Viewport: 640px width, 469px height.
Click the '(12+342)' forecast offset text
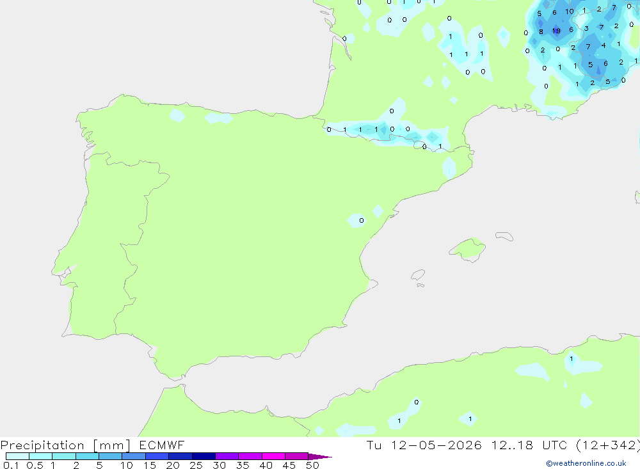[608, 445]
